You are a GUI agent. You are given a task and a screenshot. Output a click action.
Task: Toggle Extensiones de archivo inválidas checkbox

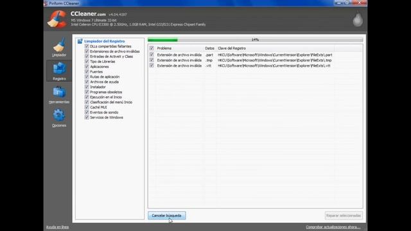pyautogui.click(x=87, y=51)
